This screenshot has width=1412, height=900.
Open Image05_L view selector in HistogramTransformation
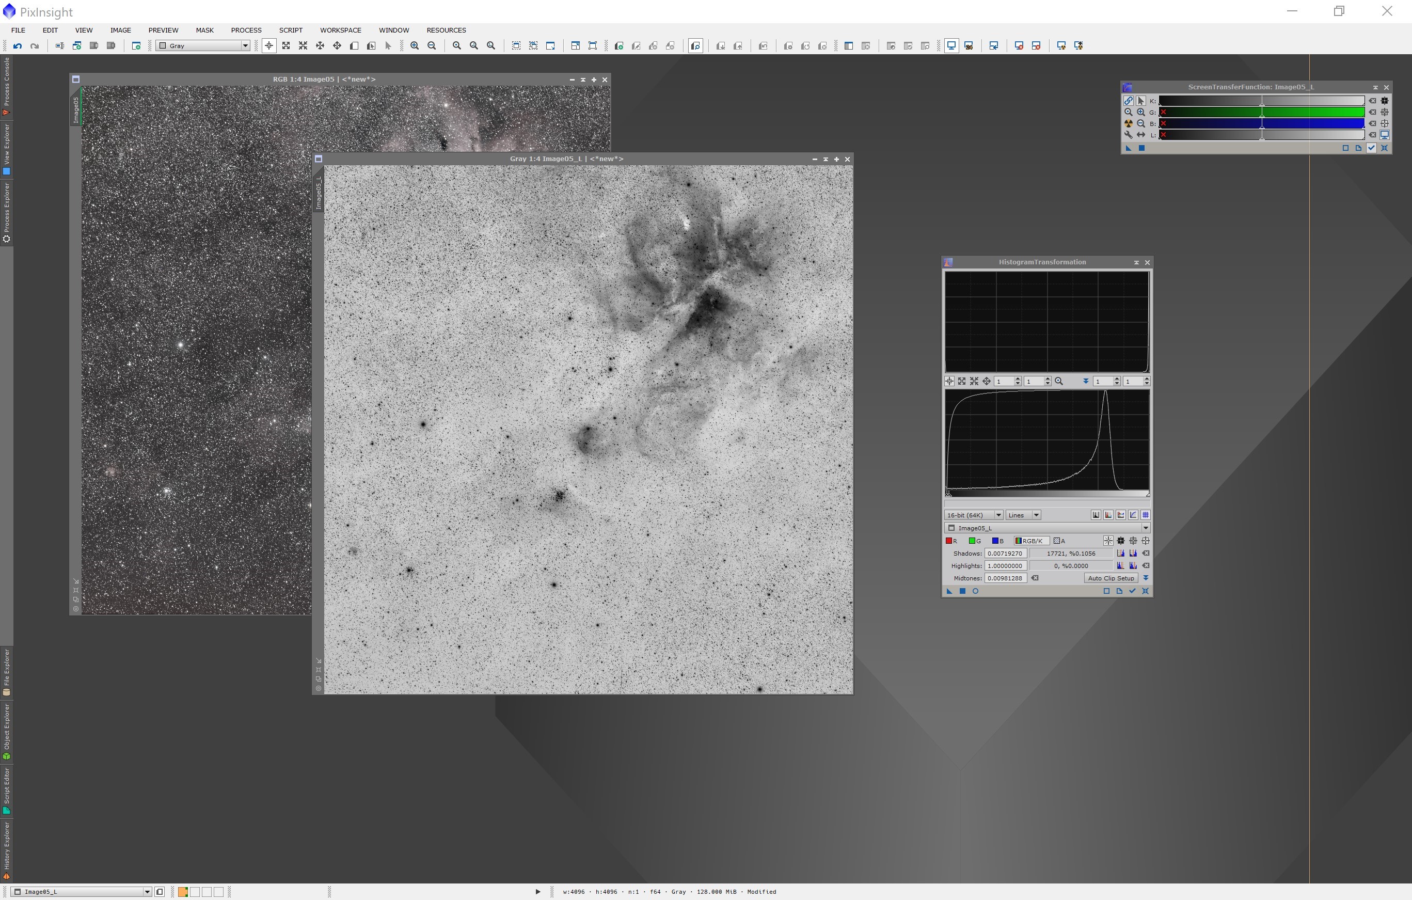(x=1048, y=528)
